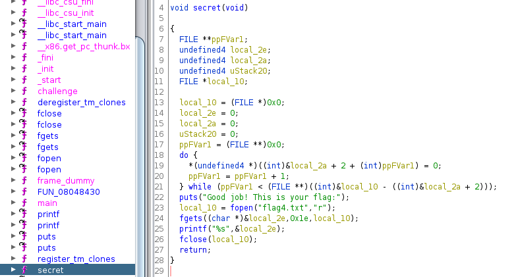
Task: Click the fopen call in decompiled code
Action: [x=241, y=208]
